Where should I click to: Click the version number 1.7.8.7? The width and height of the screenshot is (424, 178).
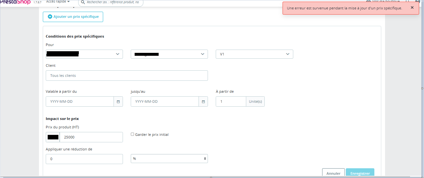click(x=38, y=2)
